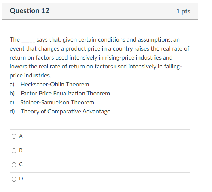Select radio button for answer A
Viewport: 212px width, 192px height.
(x=14, y=136)
